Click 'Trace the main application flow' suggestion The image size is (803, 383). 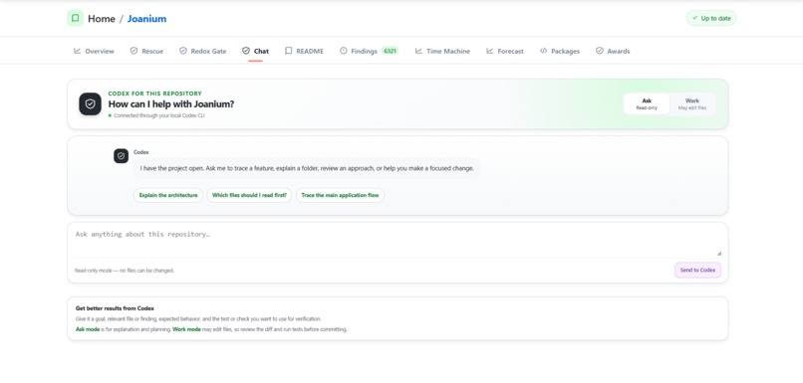(x=340, y=195)
